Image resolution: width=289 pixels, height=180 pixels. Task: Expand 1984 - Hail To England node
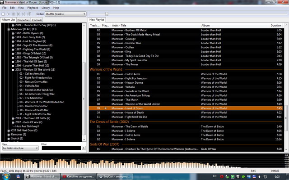pyautogui.click(x=13, y=41)
